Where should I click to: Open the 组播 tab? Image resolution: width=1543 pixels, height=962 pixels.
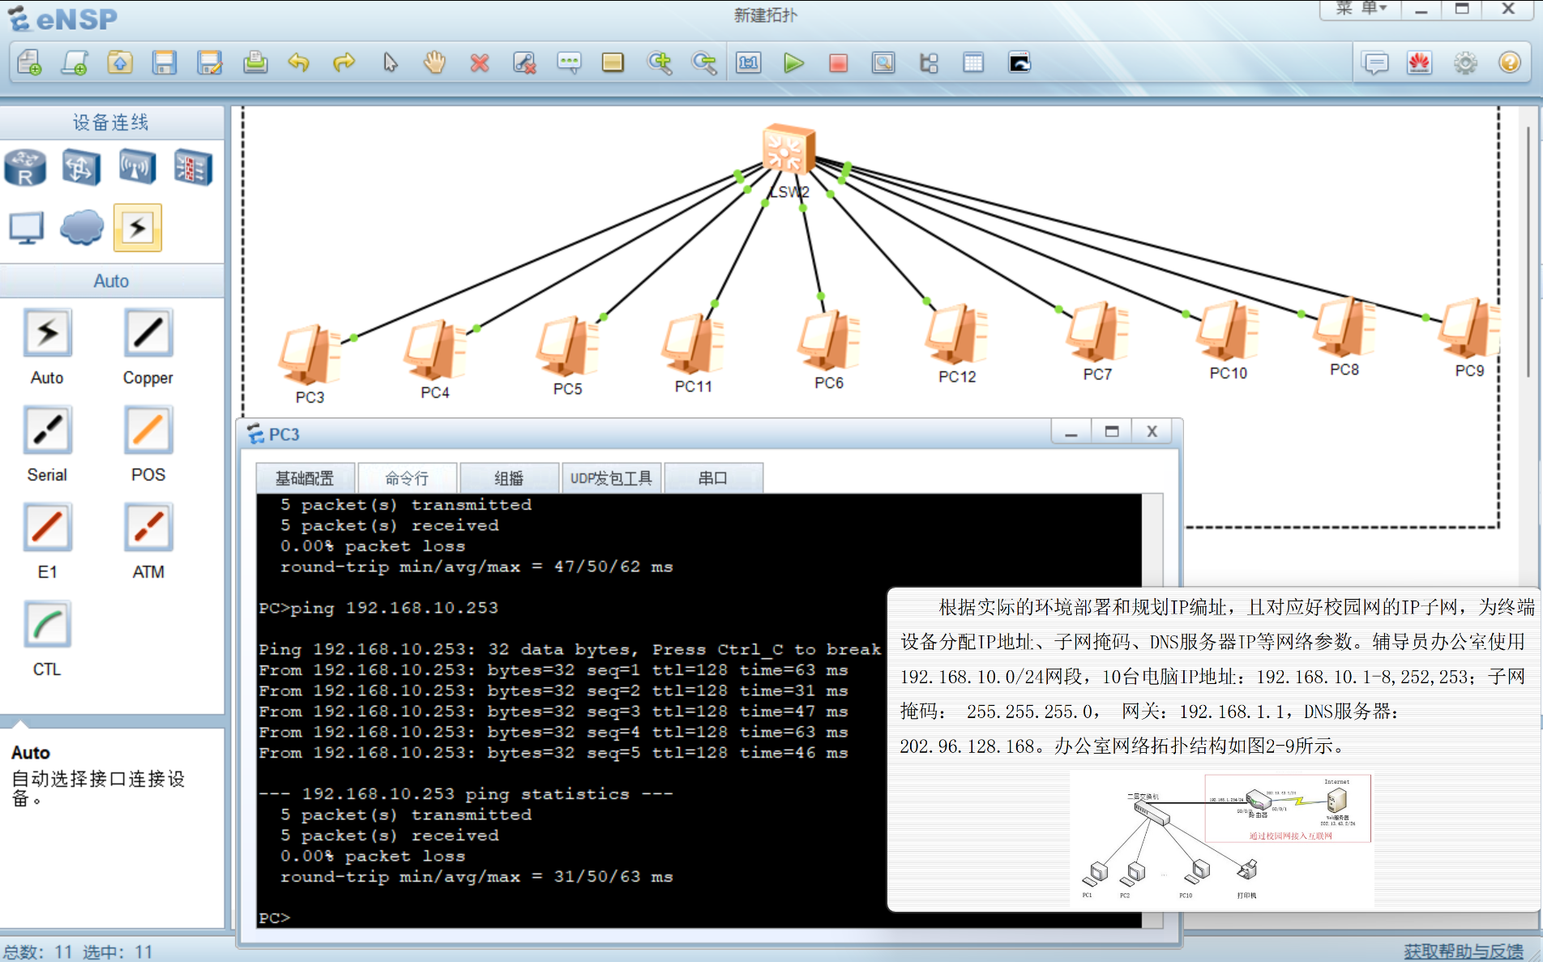coord(509,478)
